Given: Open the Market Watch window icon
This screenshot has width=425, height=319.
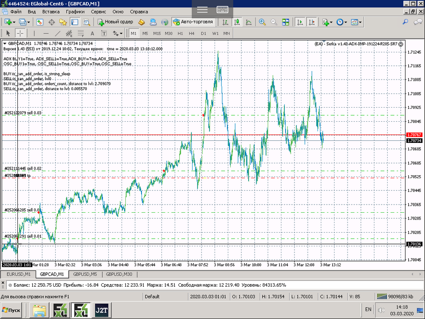Looking at the screenshot, I should 40,22.
